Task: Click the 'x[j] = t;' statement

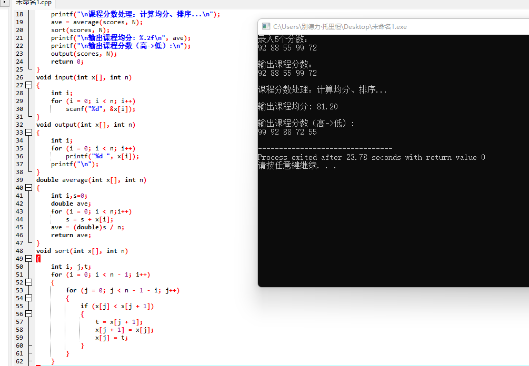Action: click(x=112, y=338)
